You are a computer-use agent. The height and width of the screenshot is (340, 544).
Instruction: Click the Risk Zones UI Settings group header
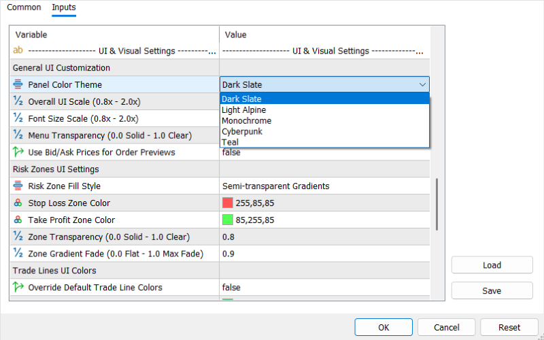tap(56, 169)
